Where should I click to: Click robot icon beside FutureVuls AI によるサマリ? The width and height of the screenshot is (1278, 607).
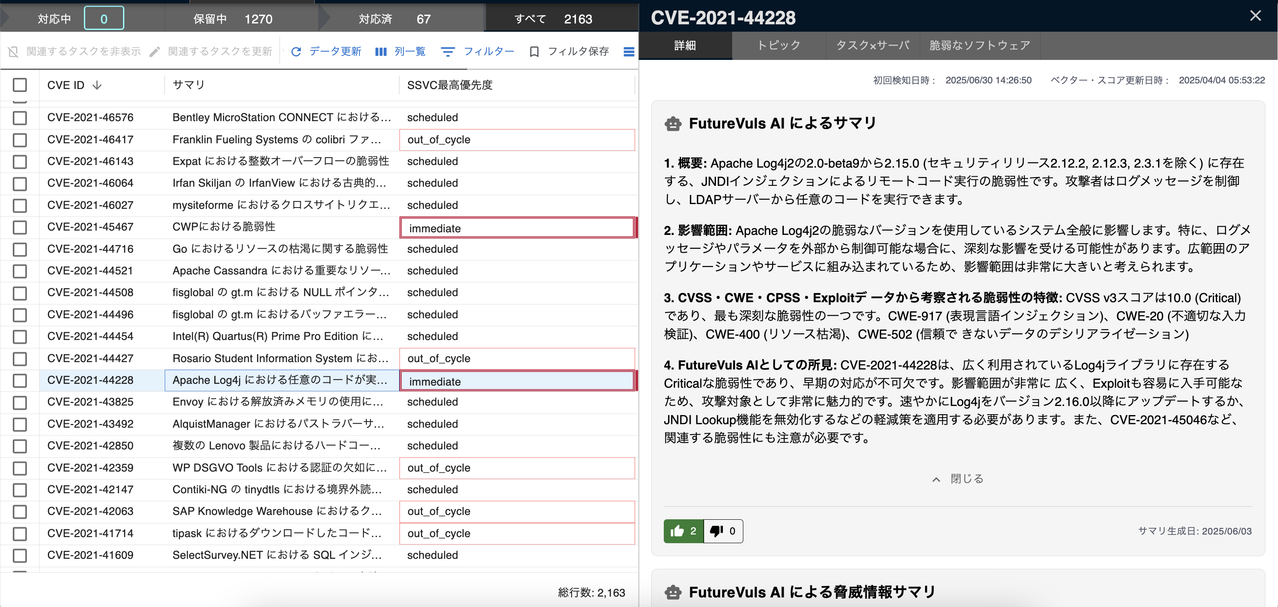pos(673,123)
